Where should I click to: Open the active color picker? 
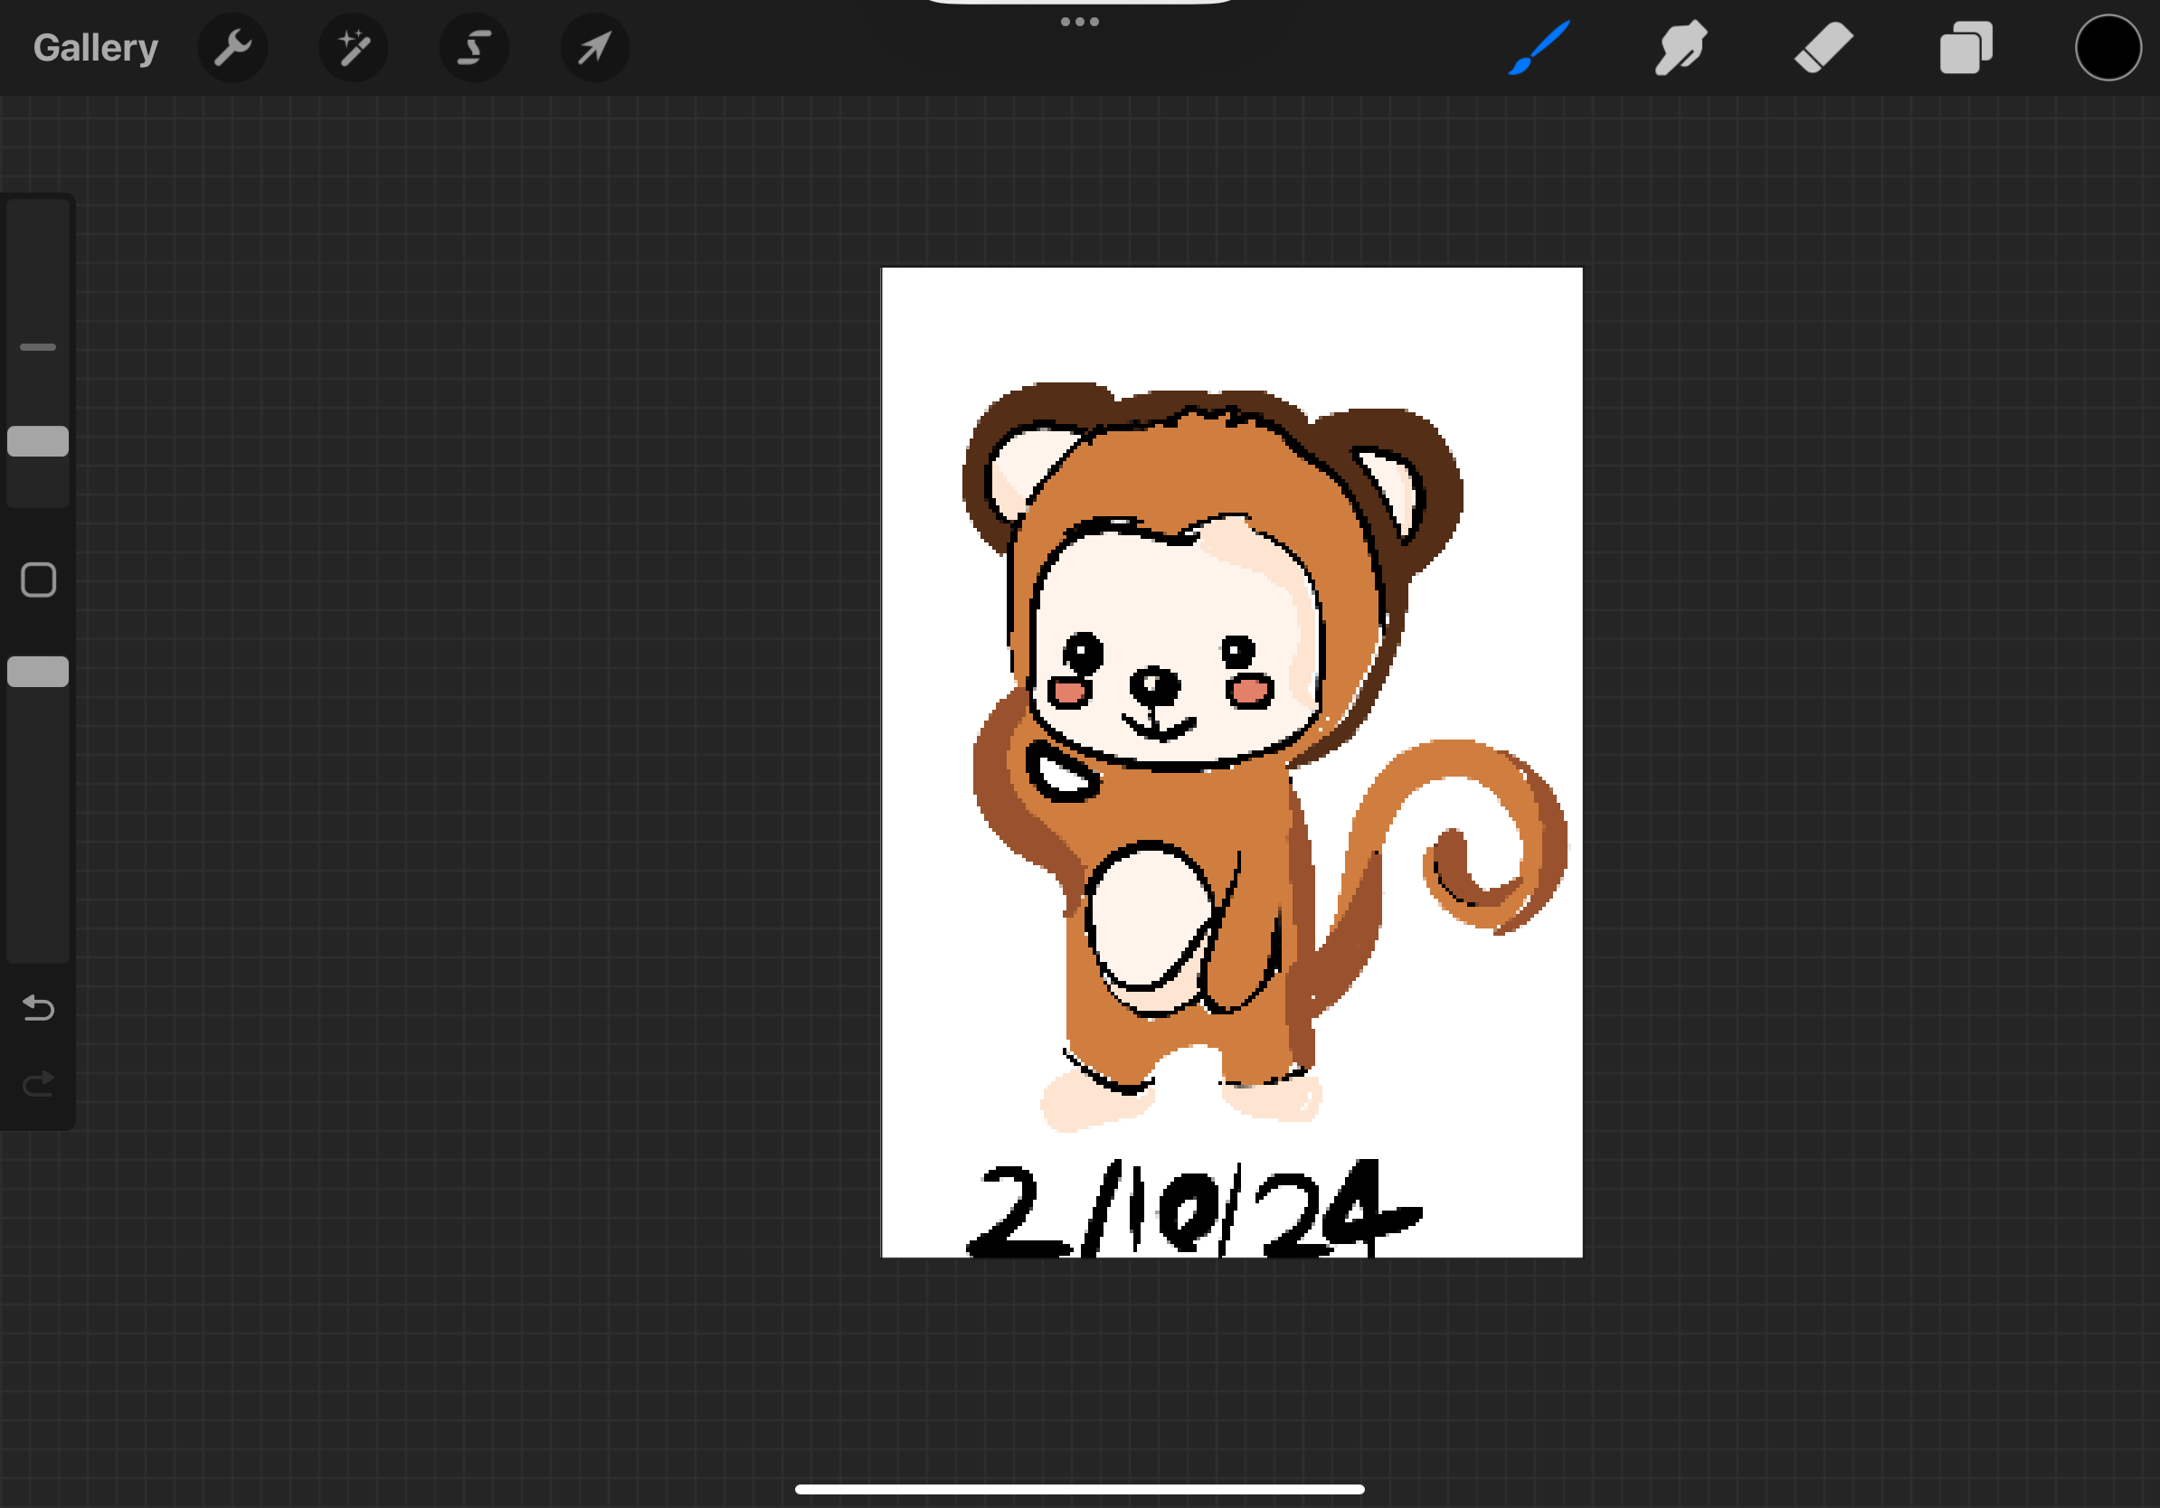pos(2108,47)
